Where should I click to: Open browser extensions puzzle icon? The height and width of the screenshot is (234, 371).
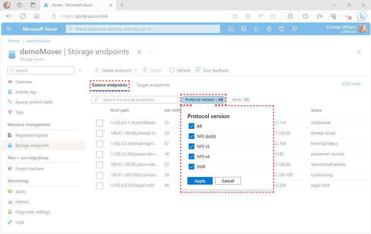[x=290, y=16]
